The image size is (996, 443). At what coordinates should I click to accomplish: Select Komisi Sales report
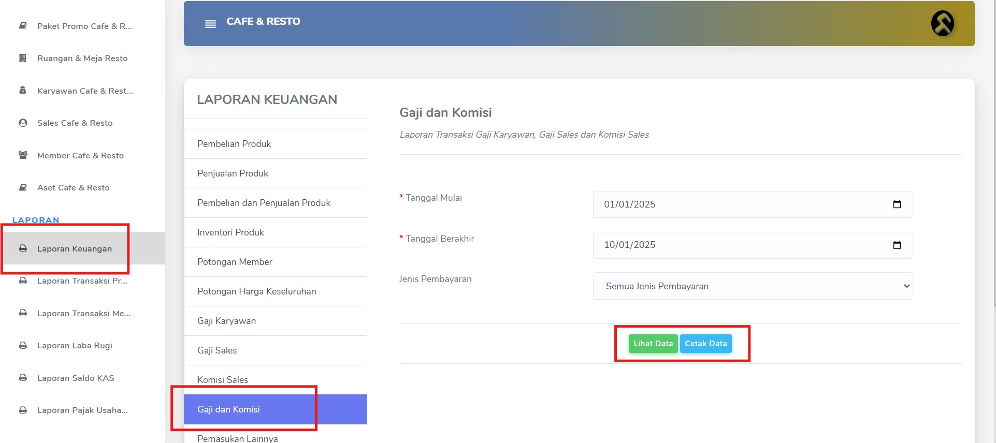click(276, 380)
